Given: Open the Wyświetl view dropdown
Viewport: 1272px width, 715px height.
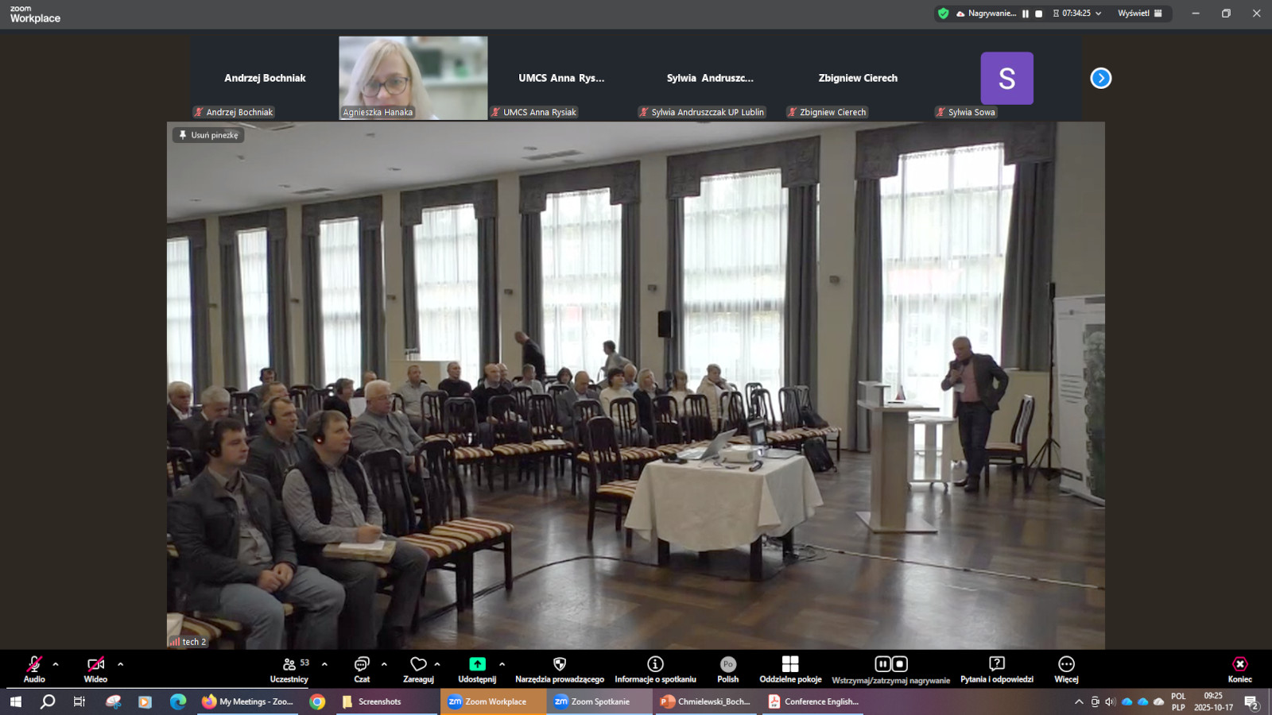Looking at the screenshot, I should click(1139, 14).
